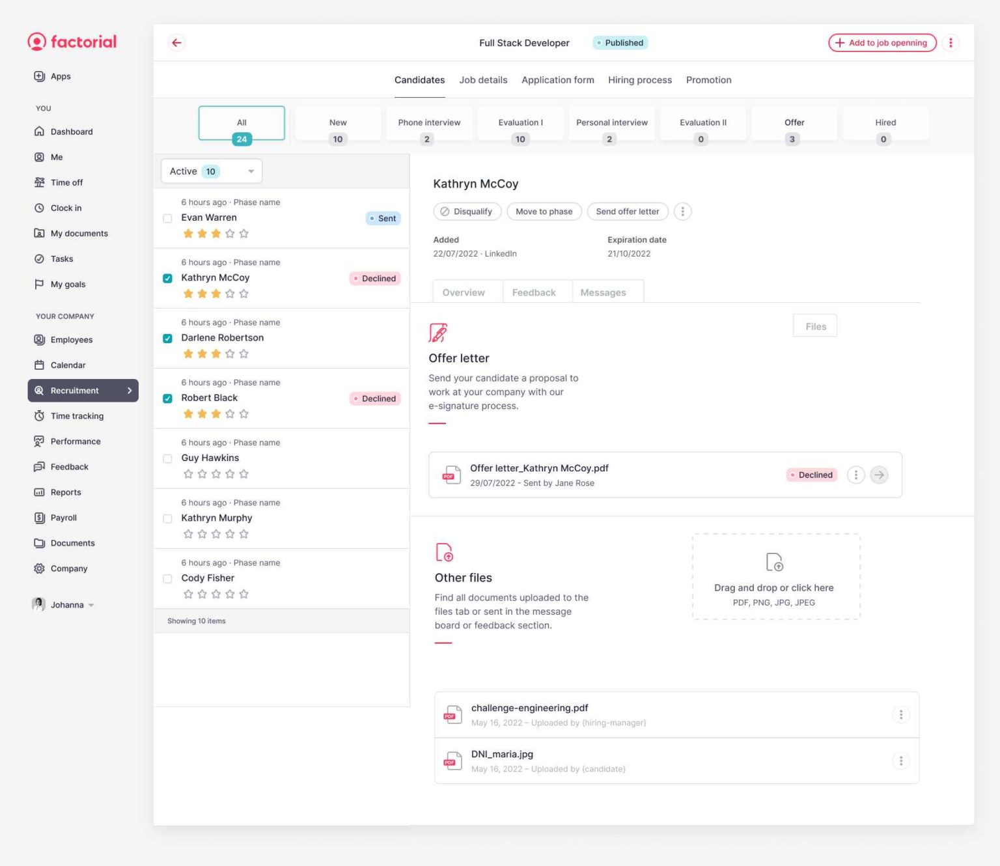The height and width of the screenshot is (866, 1000).
Task: Click Add to job opening button
Action: (882, 43)
